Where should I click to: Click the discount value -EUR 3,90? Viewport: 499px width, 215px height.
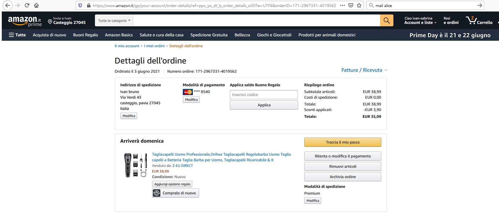372,110
